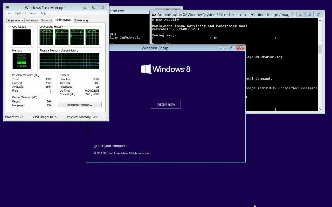
Task: Click the Kernel Memory Paged value 344
Action: point(49,101)
